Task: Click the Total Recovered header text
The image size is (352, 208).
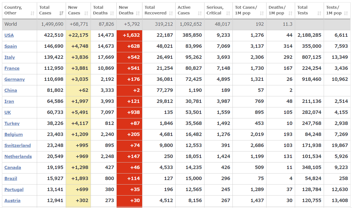Action: (155, 10)
